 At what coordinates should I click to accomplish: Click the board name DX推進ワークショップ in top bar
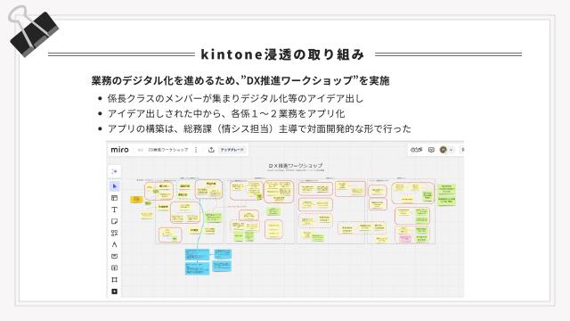(x=168, y=150)
